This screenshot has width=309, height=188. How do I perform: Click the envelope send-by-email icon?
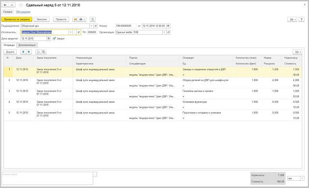coord(75,19)
